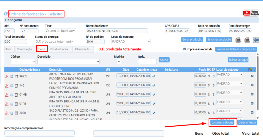Open the Código dropdown
Viewport: 263px width, 140px height.
click(x=23, y=62)
